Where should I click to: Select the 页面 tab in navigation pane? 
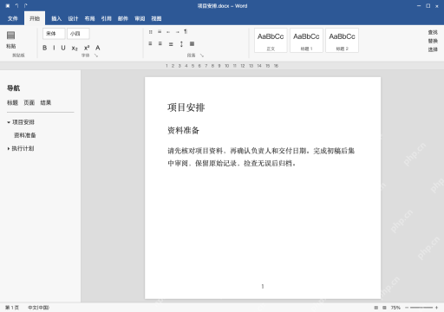click(29, 102)
